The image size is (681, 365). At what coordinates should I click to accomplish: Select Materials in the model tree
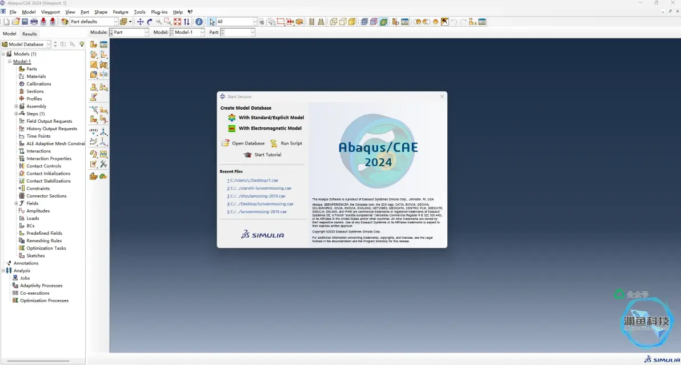coord(36,77)
